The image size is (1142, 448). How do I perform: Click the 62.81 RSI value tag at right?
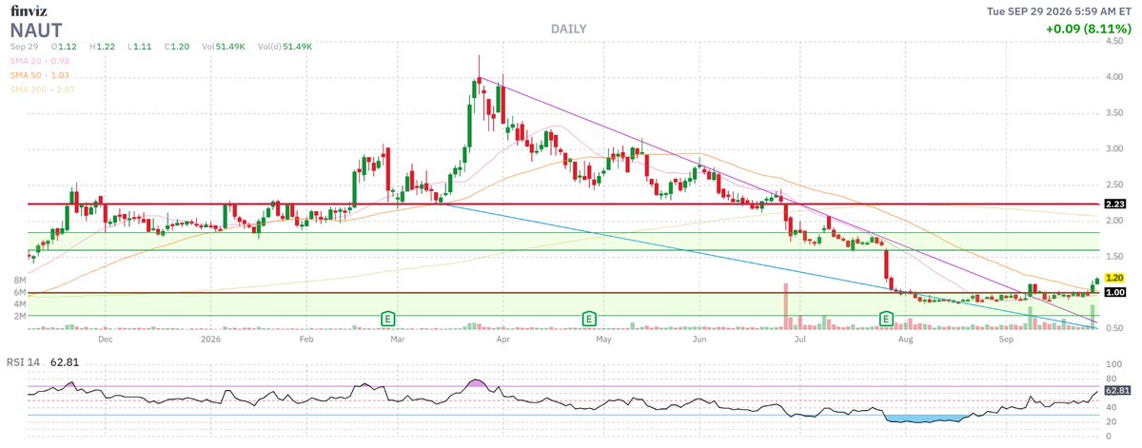pos(1117,390)
